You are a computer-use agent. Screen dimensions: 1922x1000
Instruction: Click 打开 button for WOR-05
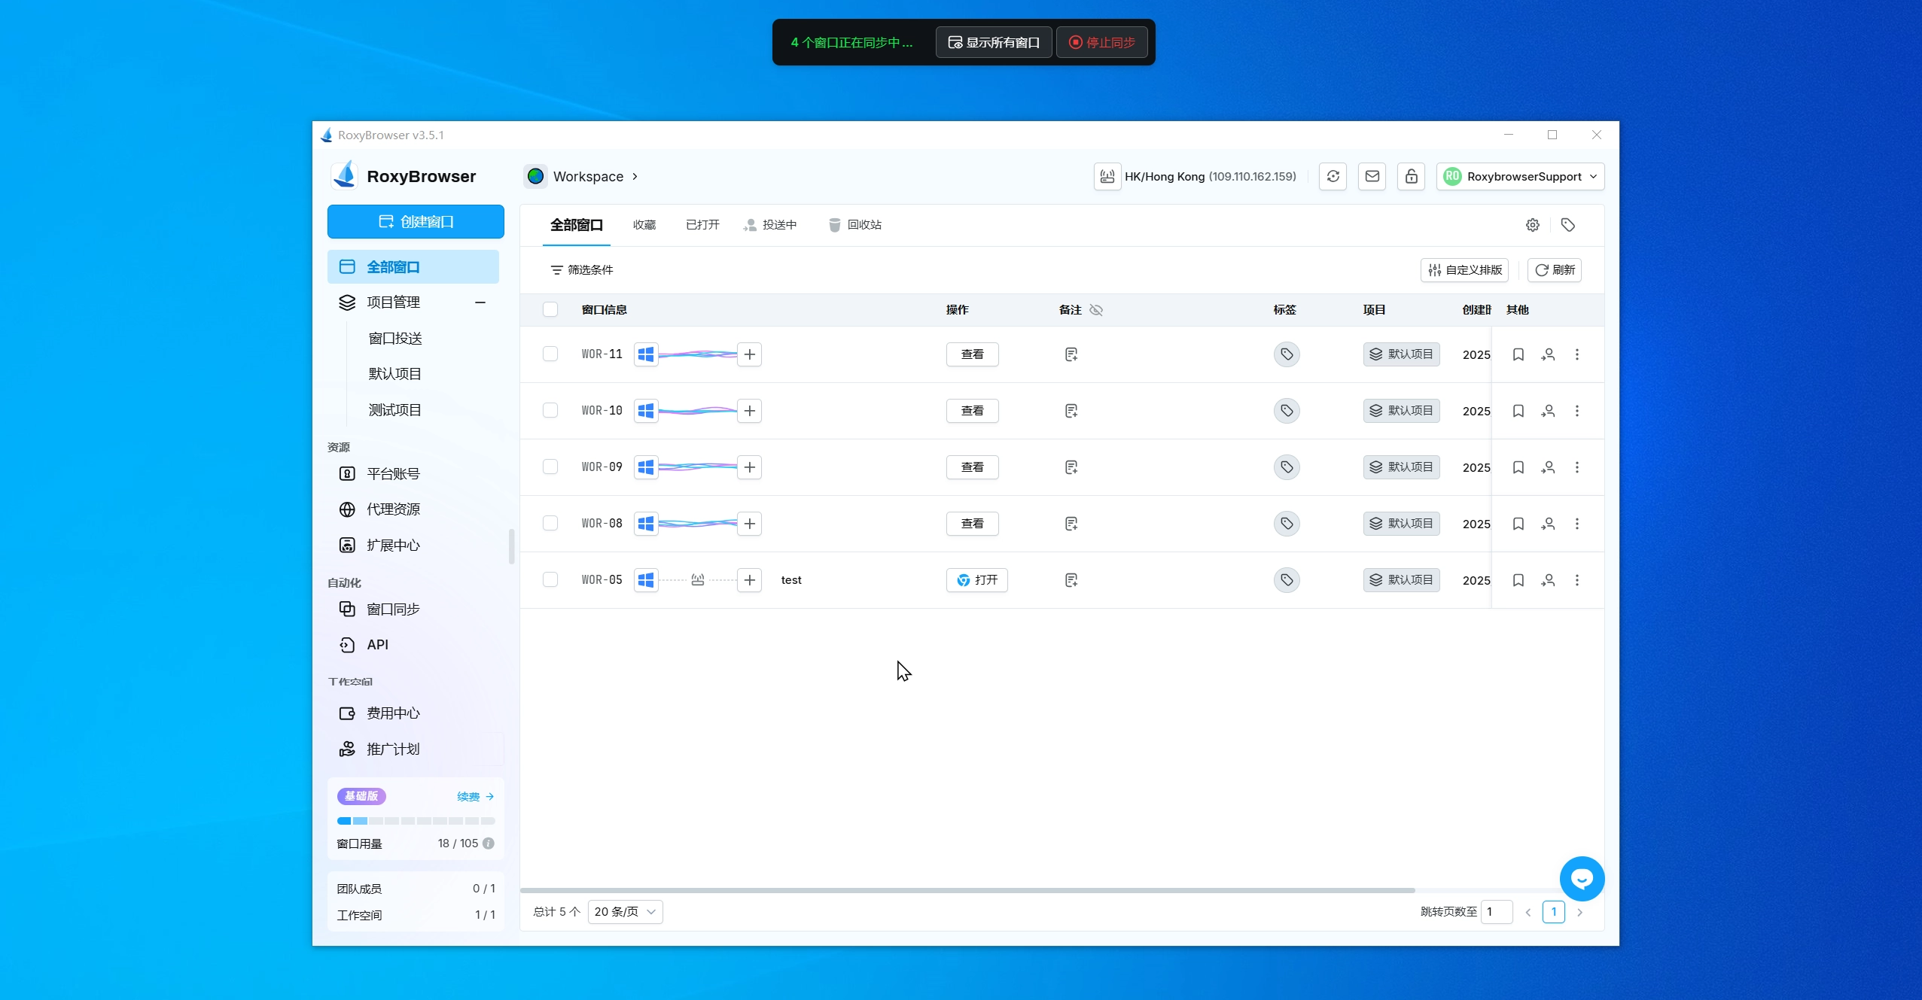click(976, 580)
